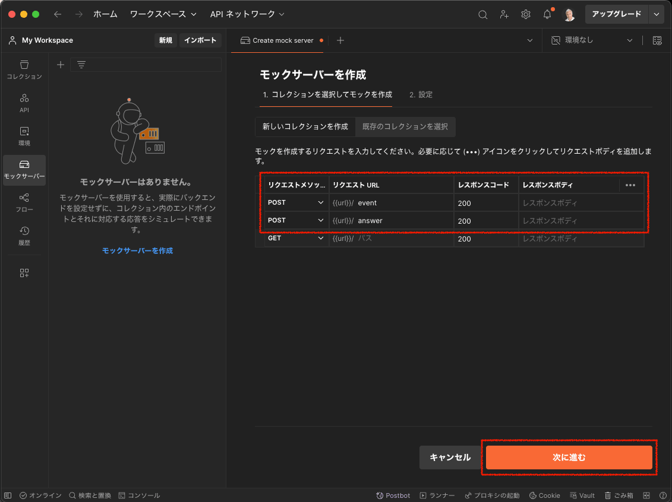Open the コンソール from the status bar
Image resolution: width=672 pixels, height=502 pixels.
coord(140,495)
